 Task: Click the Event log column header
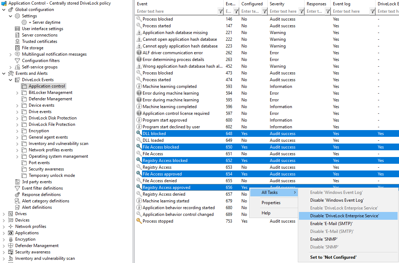(x=341, y=4)
